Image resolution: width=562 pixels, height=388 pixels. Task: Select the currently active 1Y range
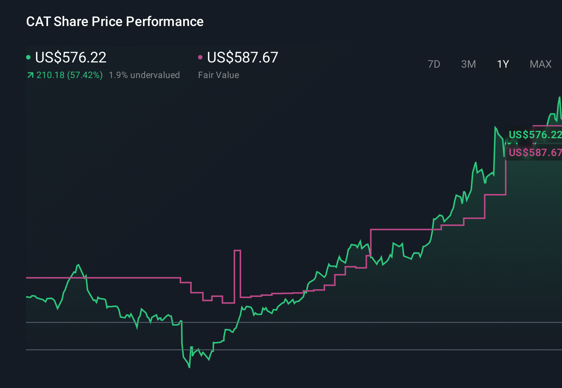click(x=502, y=64)
